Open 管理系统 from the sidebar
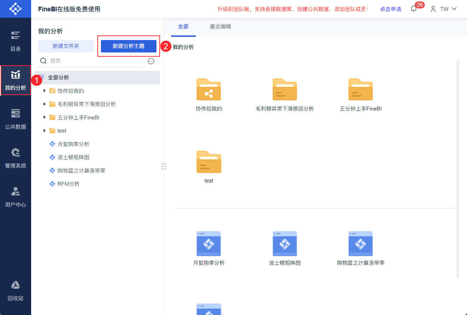The image size is (467, 315). pos(16,158)
